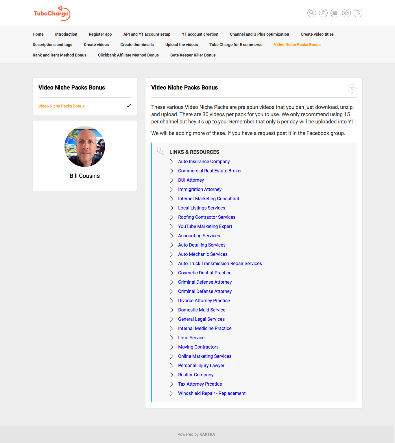Click the chevron beside Limo Service

(x=172, y=338)
